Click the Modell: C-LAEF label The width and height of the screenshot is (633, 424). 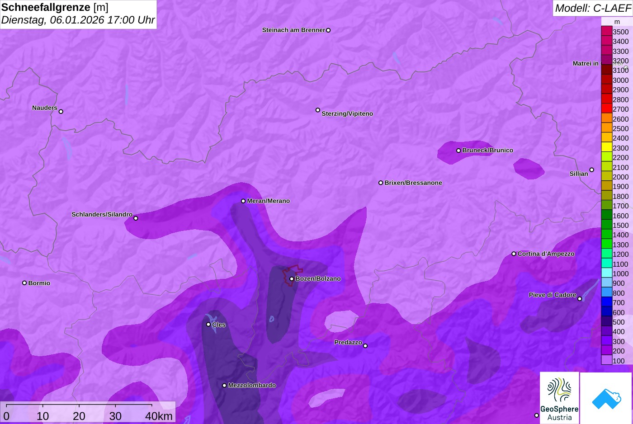[593, 8]
